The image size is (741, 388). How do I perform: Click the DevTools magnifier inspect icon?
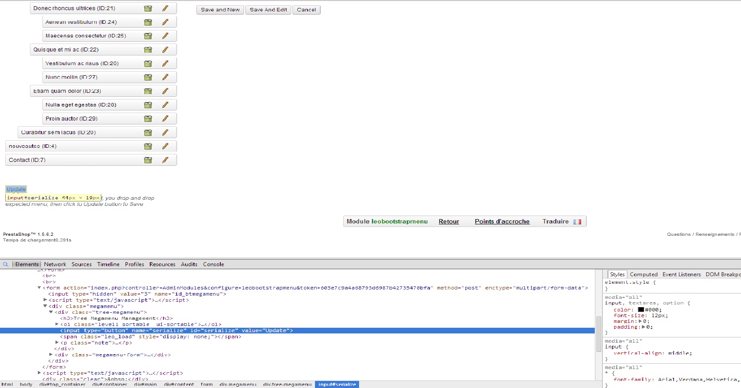[x=6, y=264]
